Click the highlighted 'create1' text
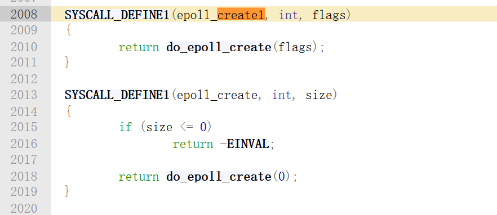The height and width of the screenshot is (215, 497). 241,15
